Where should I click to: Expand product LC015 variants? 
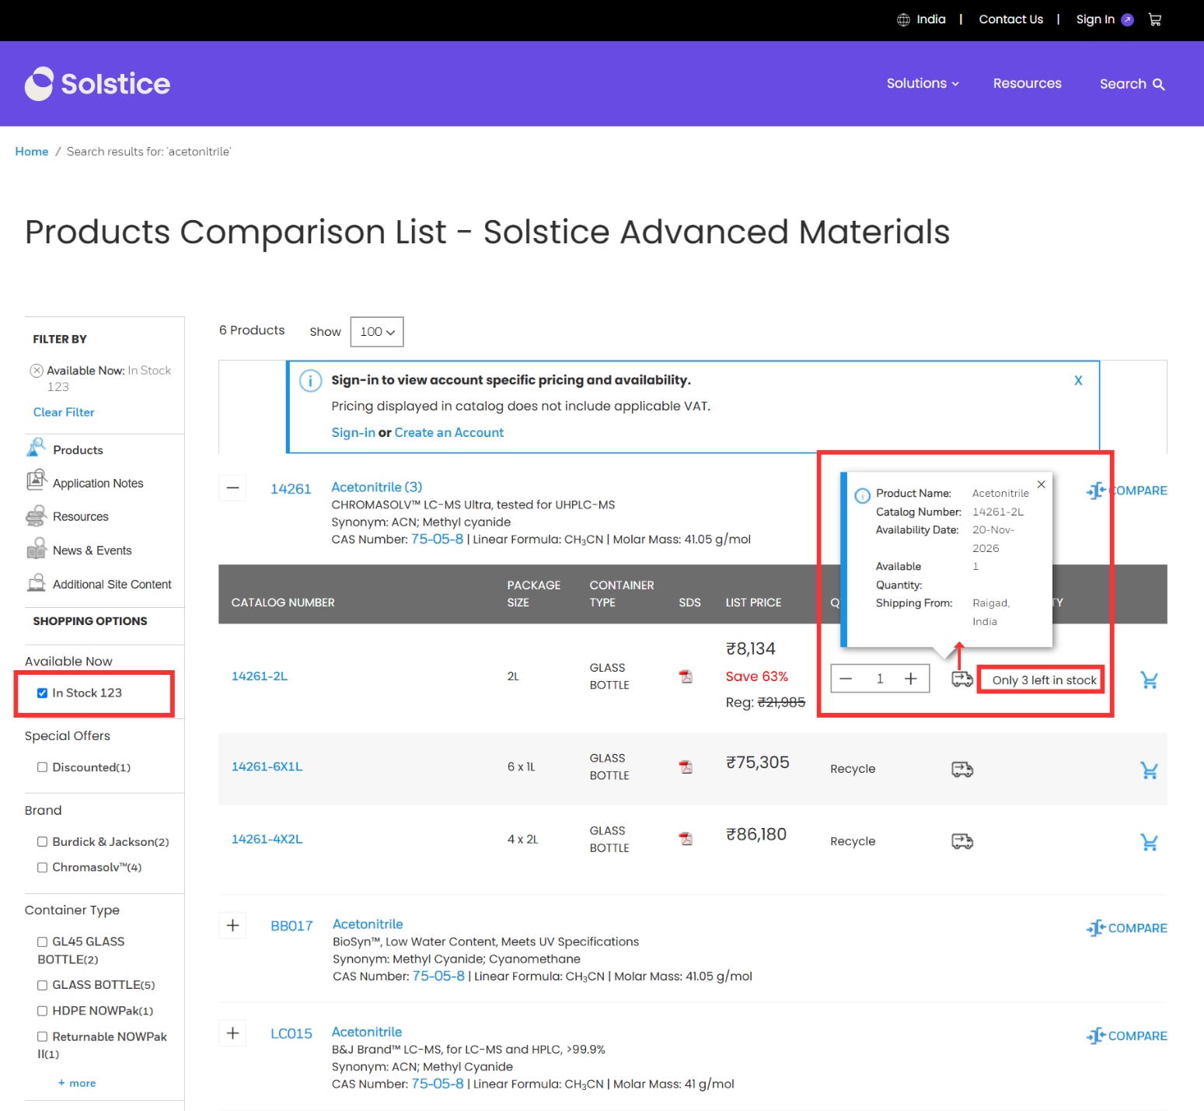coord(232,1033)
